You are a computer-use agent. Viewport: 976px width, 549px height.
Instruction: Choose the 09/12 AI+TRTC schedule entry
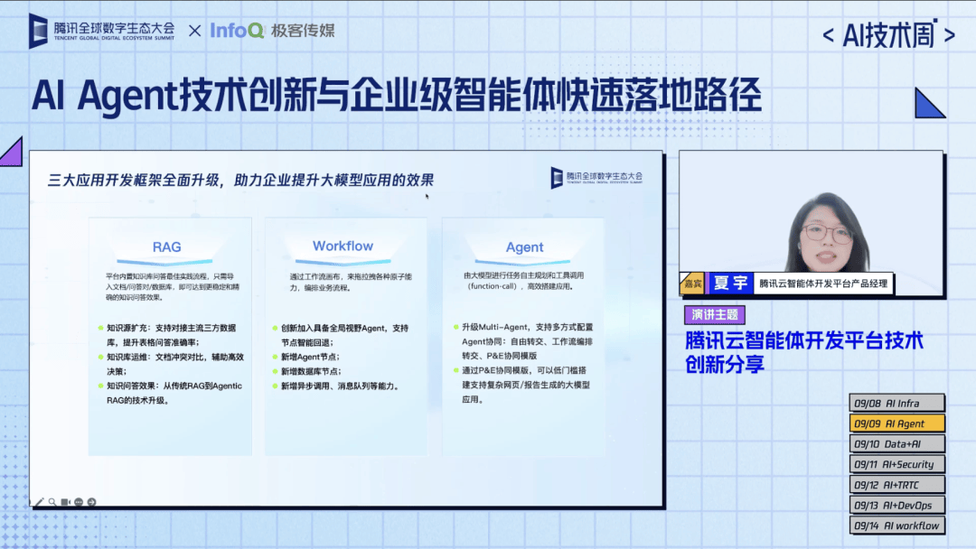point(896,485)
